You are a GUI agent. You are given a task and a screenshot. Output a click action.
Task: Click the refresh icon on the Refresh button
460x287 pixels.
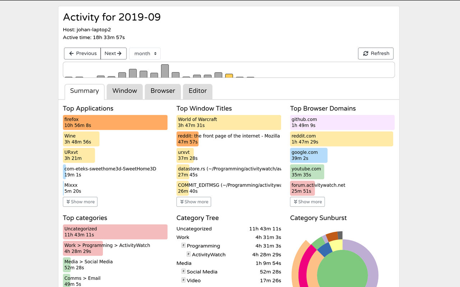[x=365, y=53]
